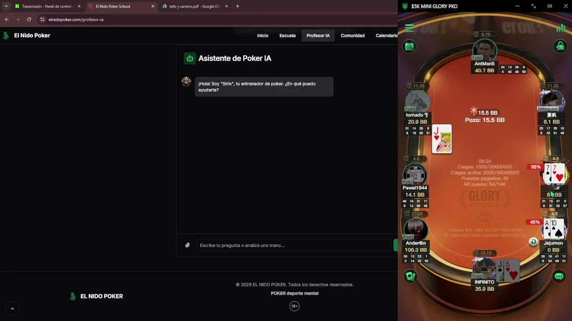
Task: Click Puestos pagados: 40 text
Action: tap(485, 178)
